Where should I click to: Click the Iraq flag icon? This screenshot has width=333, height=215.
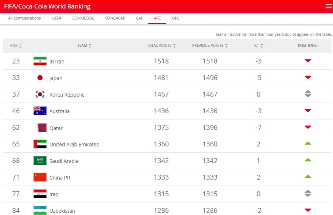point(40,194)
